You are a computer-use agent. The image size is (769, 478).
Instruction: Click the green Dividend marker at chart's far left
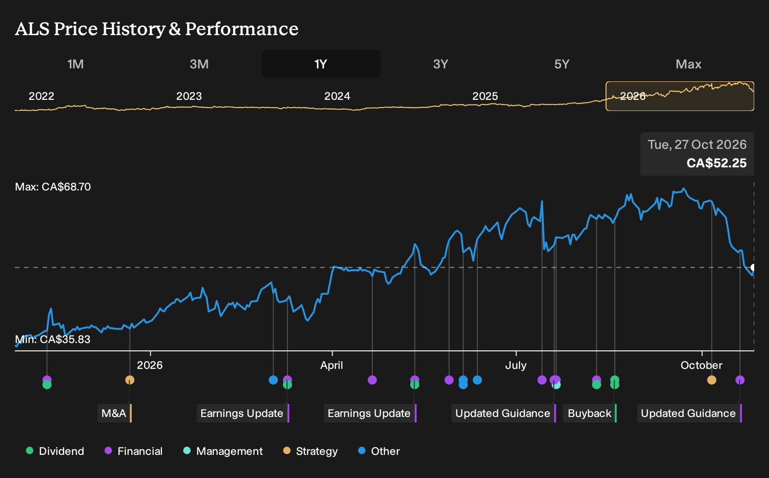47,385
